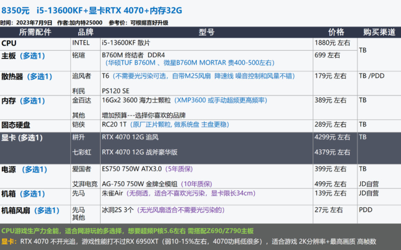Click 'RTX 4070 12G 追风' model text
Image resolution: width=401 pixels, height=250 pixels.
pos(130,137)
